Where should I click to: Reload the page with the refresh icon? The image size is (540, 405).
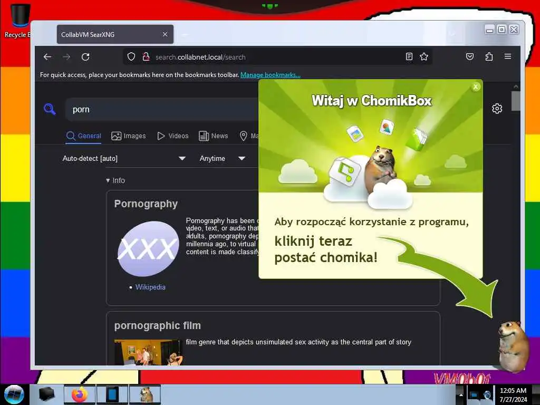point(85,57)
